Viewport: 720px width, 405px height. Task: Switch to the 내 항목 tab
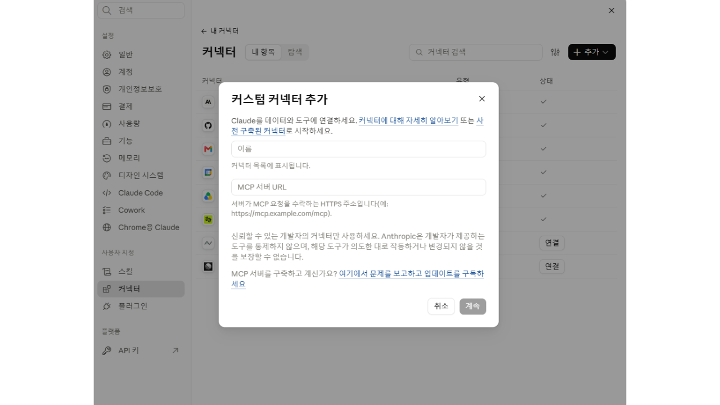[x=263, y=52]
